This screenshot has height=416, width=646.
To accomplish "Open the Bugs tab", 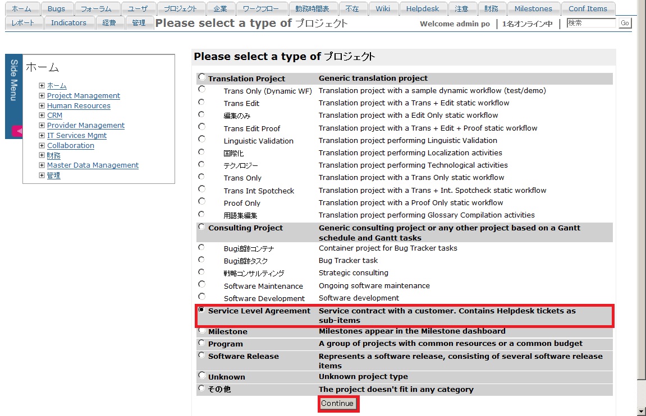I will point(57,8).
